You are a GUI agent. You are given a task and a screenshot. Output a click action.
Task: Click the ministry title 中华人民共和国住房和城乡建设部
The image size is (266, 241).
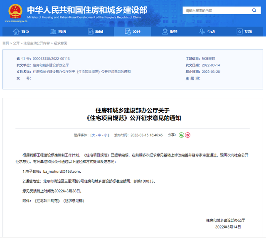coord(87,10)
